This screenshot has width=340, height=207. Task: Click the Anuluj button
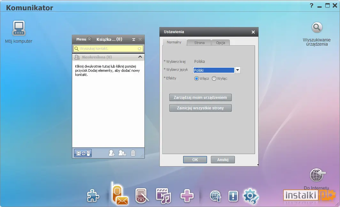click(223, 159)
